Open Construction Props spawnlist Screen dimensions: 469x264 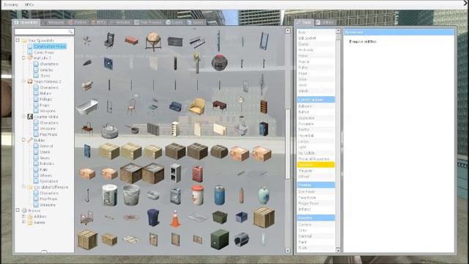coord(50,46)
